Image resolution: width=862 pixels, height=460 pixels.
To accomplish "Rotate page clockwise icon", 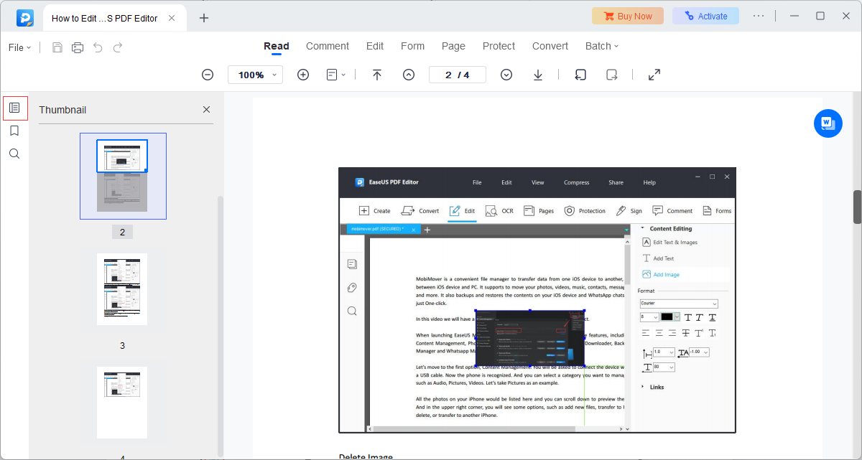I will point(612,75).
